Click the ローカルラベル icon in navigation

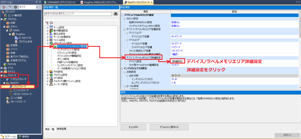point(16,38)
